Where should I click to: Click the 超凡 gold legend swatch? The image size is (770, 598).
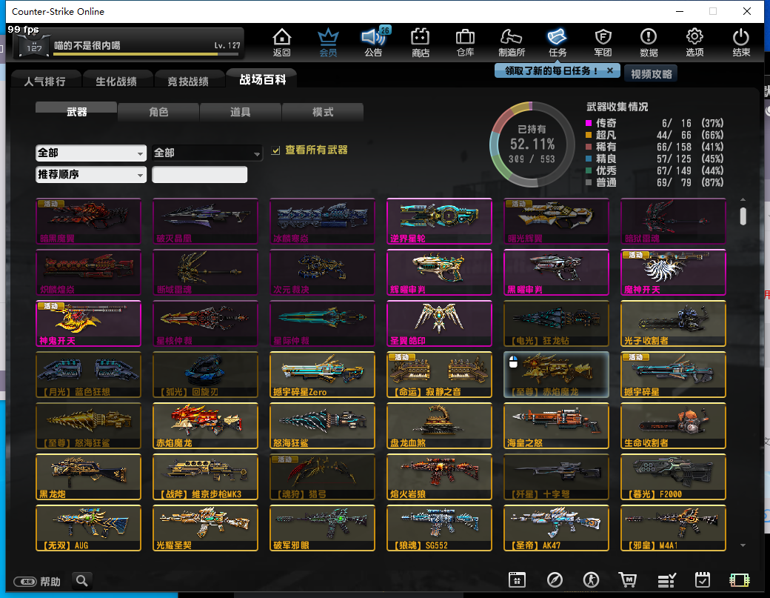(589, 135)
